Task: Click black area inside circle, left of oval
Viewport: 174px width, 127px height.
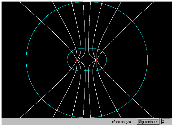Action: (x=47, y=60)
